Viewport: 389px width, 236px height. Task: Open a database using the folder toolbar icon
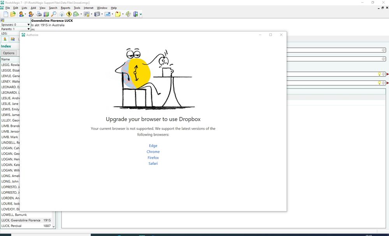pyautogui.click(x=12, y=14)
